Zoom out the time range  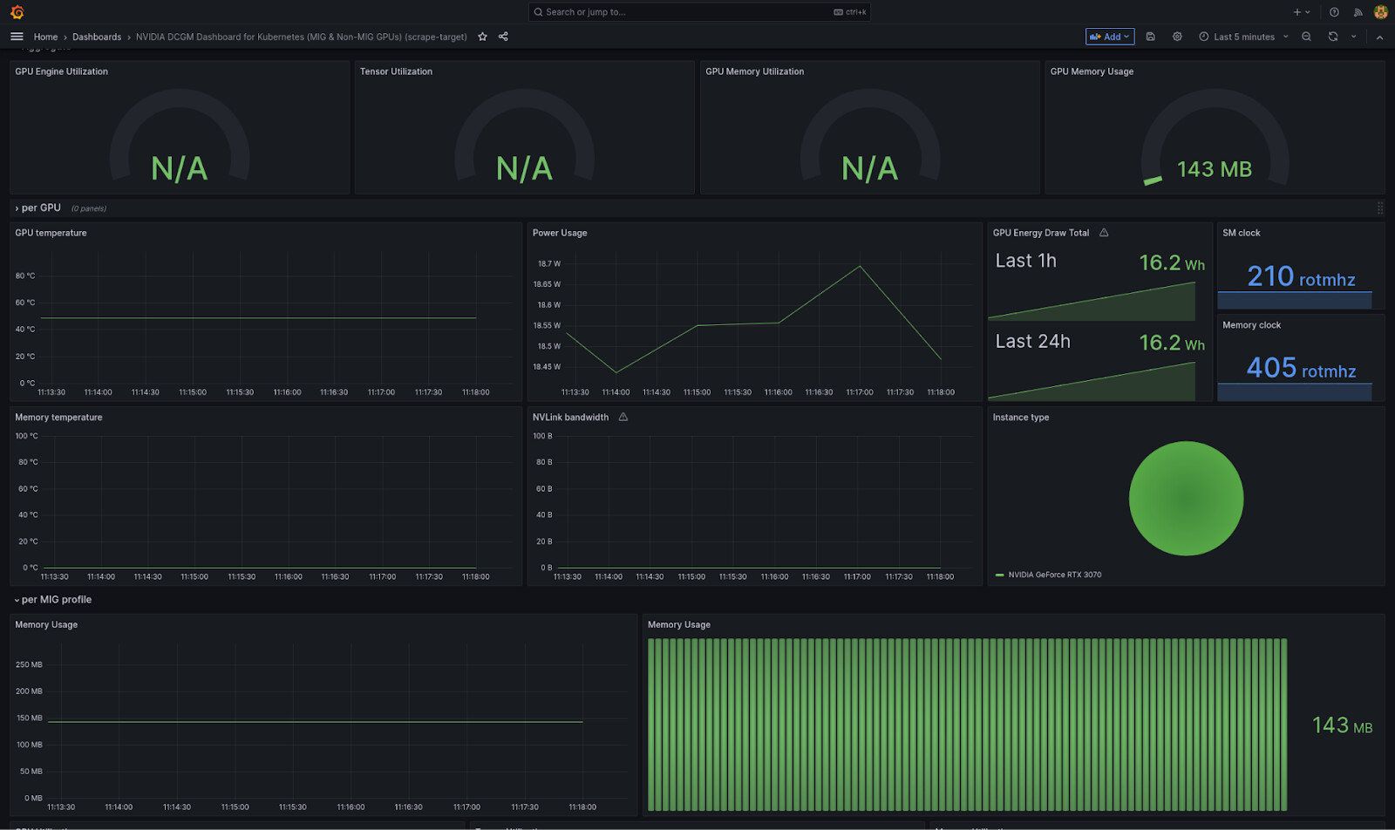1306,37
